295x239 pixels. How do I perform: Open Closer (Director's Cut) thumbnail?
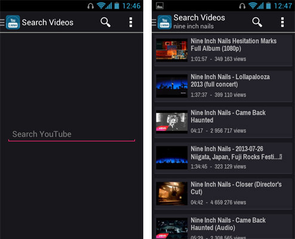[172, 194]
